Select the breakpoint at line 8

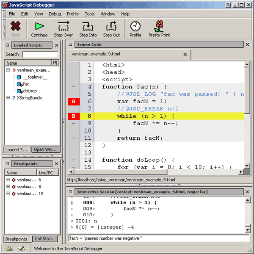32,187
